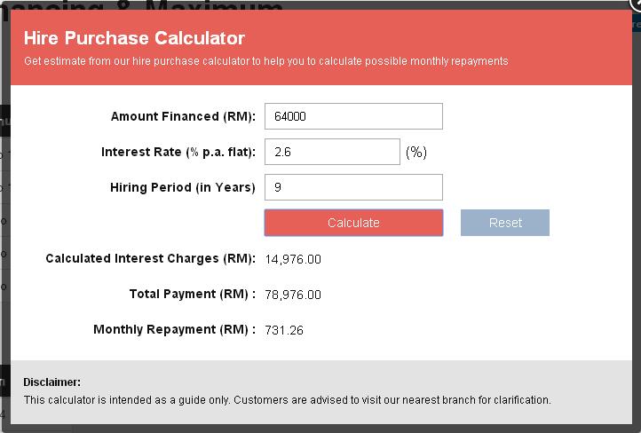Click the Interest Rate (% p.a. flat) label
Viewport: 641px width, 433px height.
pos(178,152)
